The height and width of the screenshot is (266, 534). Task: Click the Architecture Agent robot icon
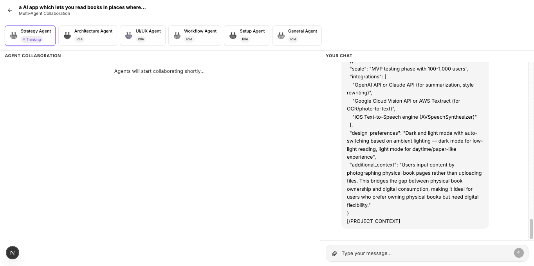point(67,35)
